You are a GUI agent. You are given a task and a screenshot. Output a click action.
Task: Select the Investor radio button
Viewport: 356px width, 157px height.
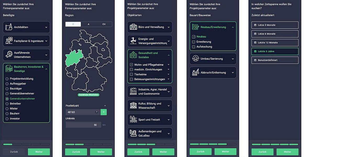tap(7, 119)
